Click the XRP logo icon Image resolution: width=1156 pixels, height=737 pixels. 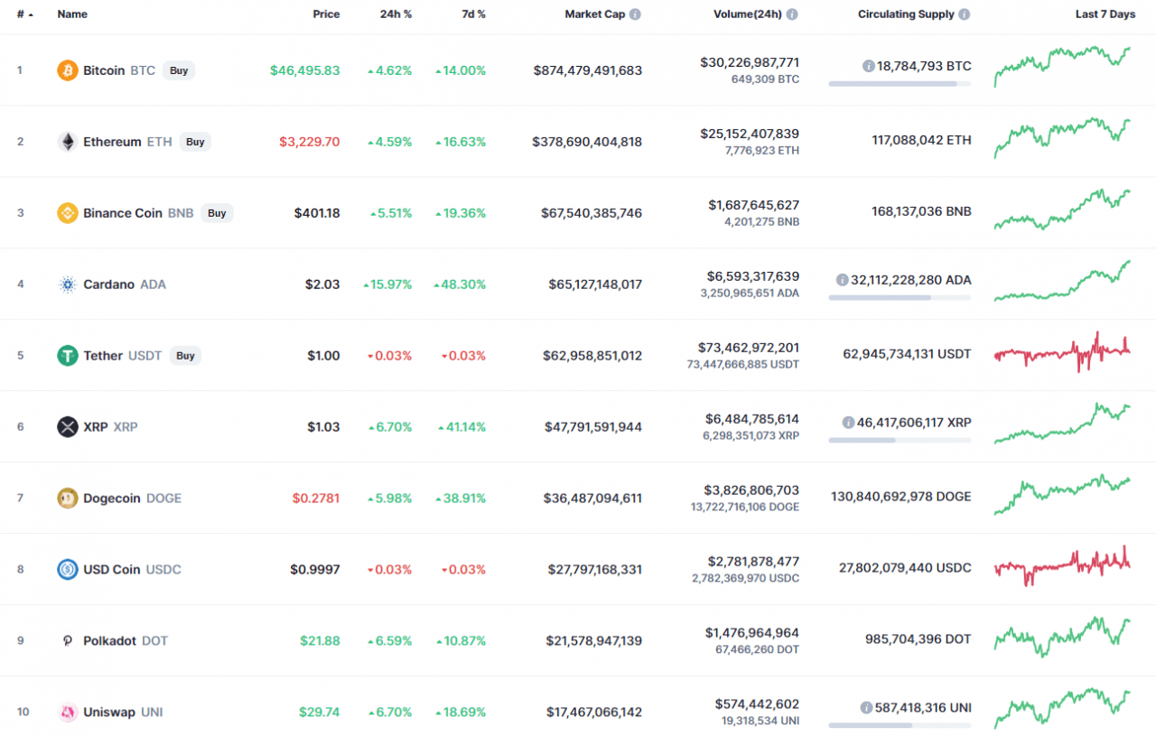68,427
